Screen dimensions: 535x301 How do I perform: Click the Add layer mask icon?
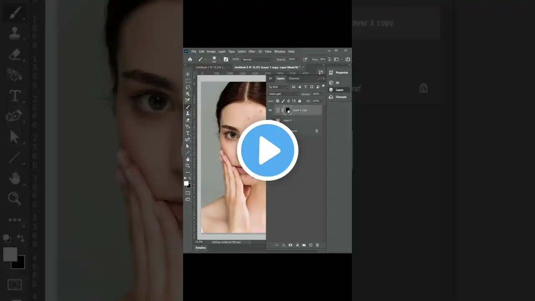coord(290,245)
